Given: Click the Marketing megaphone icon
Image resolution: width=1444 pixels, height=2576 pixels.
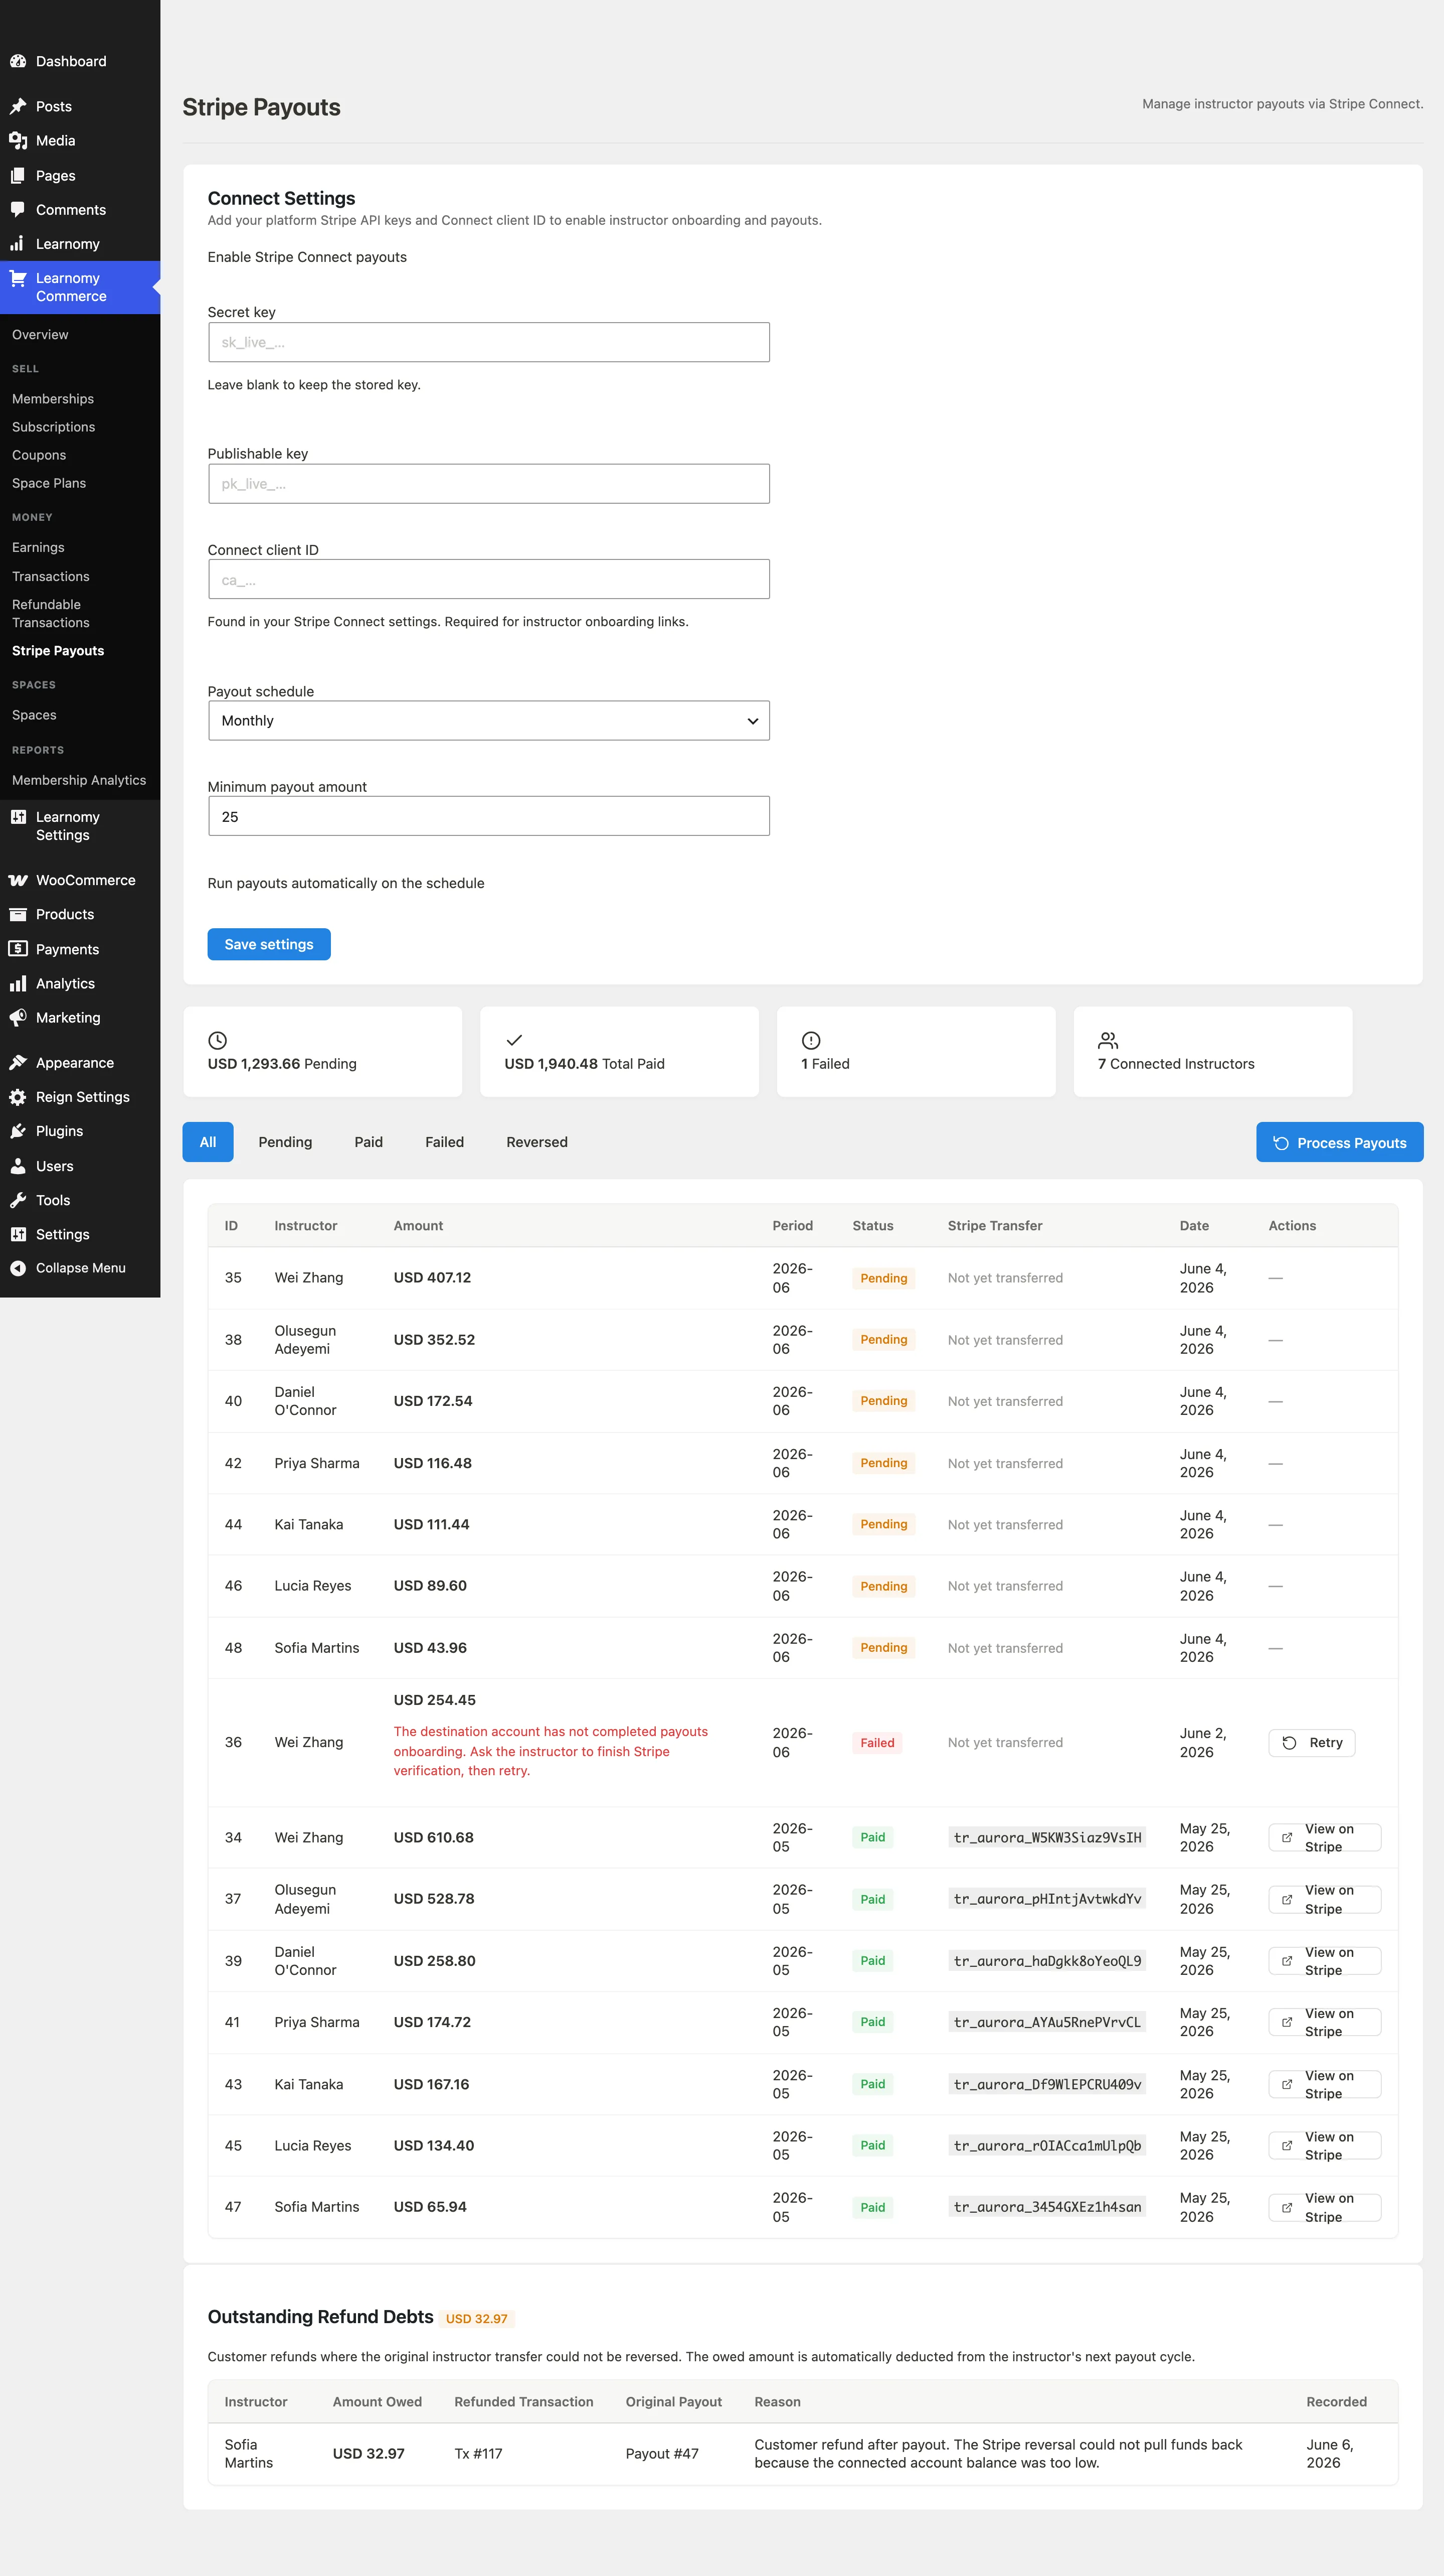Looking at the screenshot, I should 18,1018.
